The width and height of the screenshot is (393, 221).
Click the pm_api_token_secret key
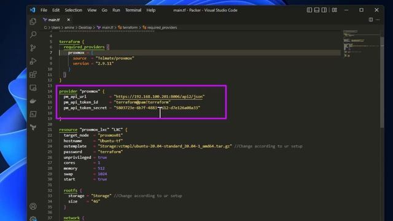point(85,108)
